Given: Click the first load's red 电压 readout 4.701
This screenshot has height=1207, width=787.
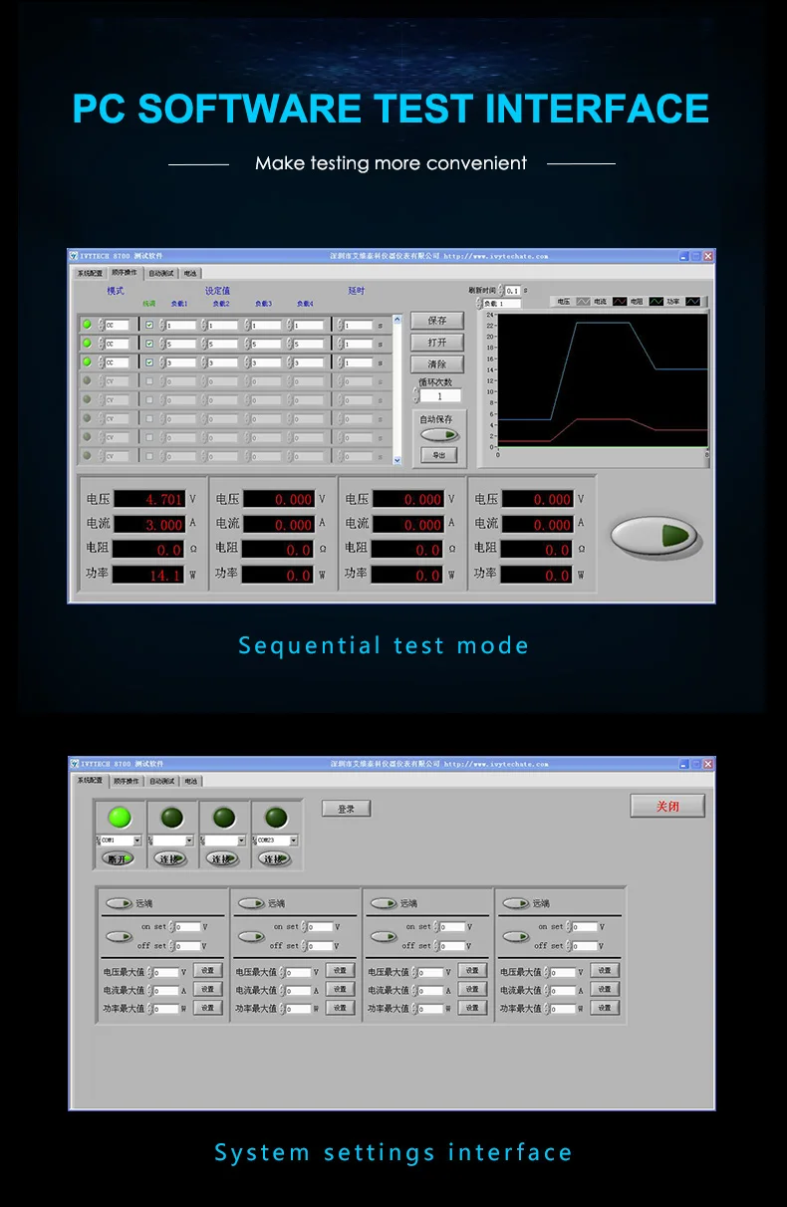Looking at the screenshot, I should pyautogui.click(x=149, y=499).
